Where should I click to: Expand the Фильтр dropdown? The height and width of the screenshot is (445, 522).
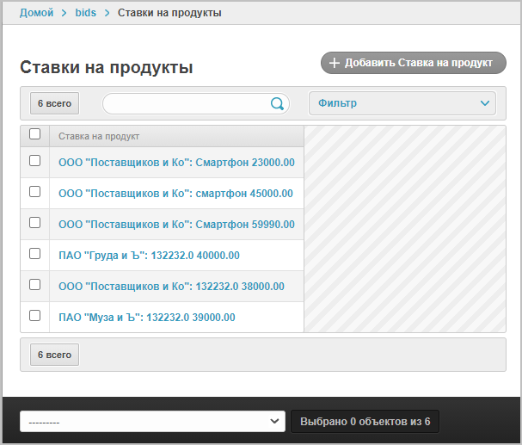(402, 103)
